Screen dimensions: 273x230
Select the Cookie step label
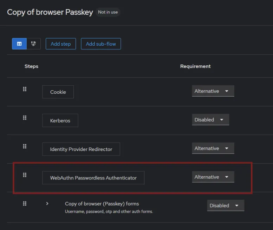(x=58, y=92)
